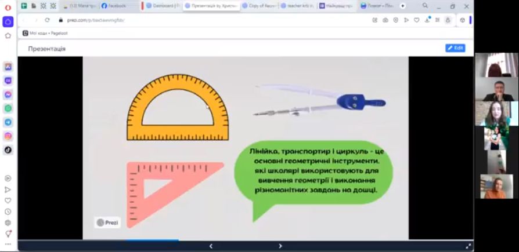This screenshot has height=252, width=519.
Task: Reload the Prezi page
Action: (47, 20)
